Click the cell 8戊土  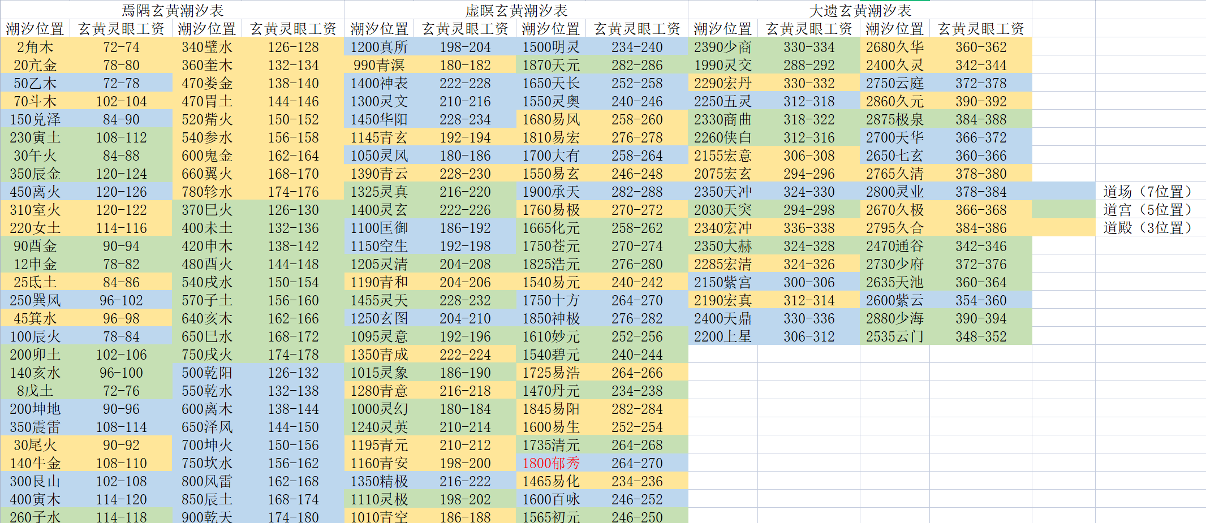(x=36, y=390)
